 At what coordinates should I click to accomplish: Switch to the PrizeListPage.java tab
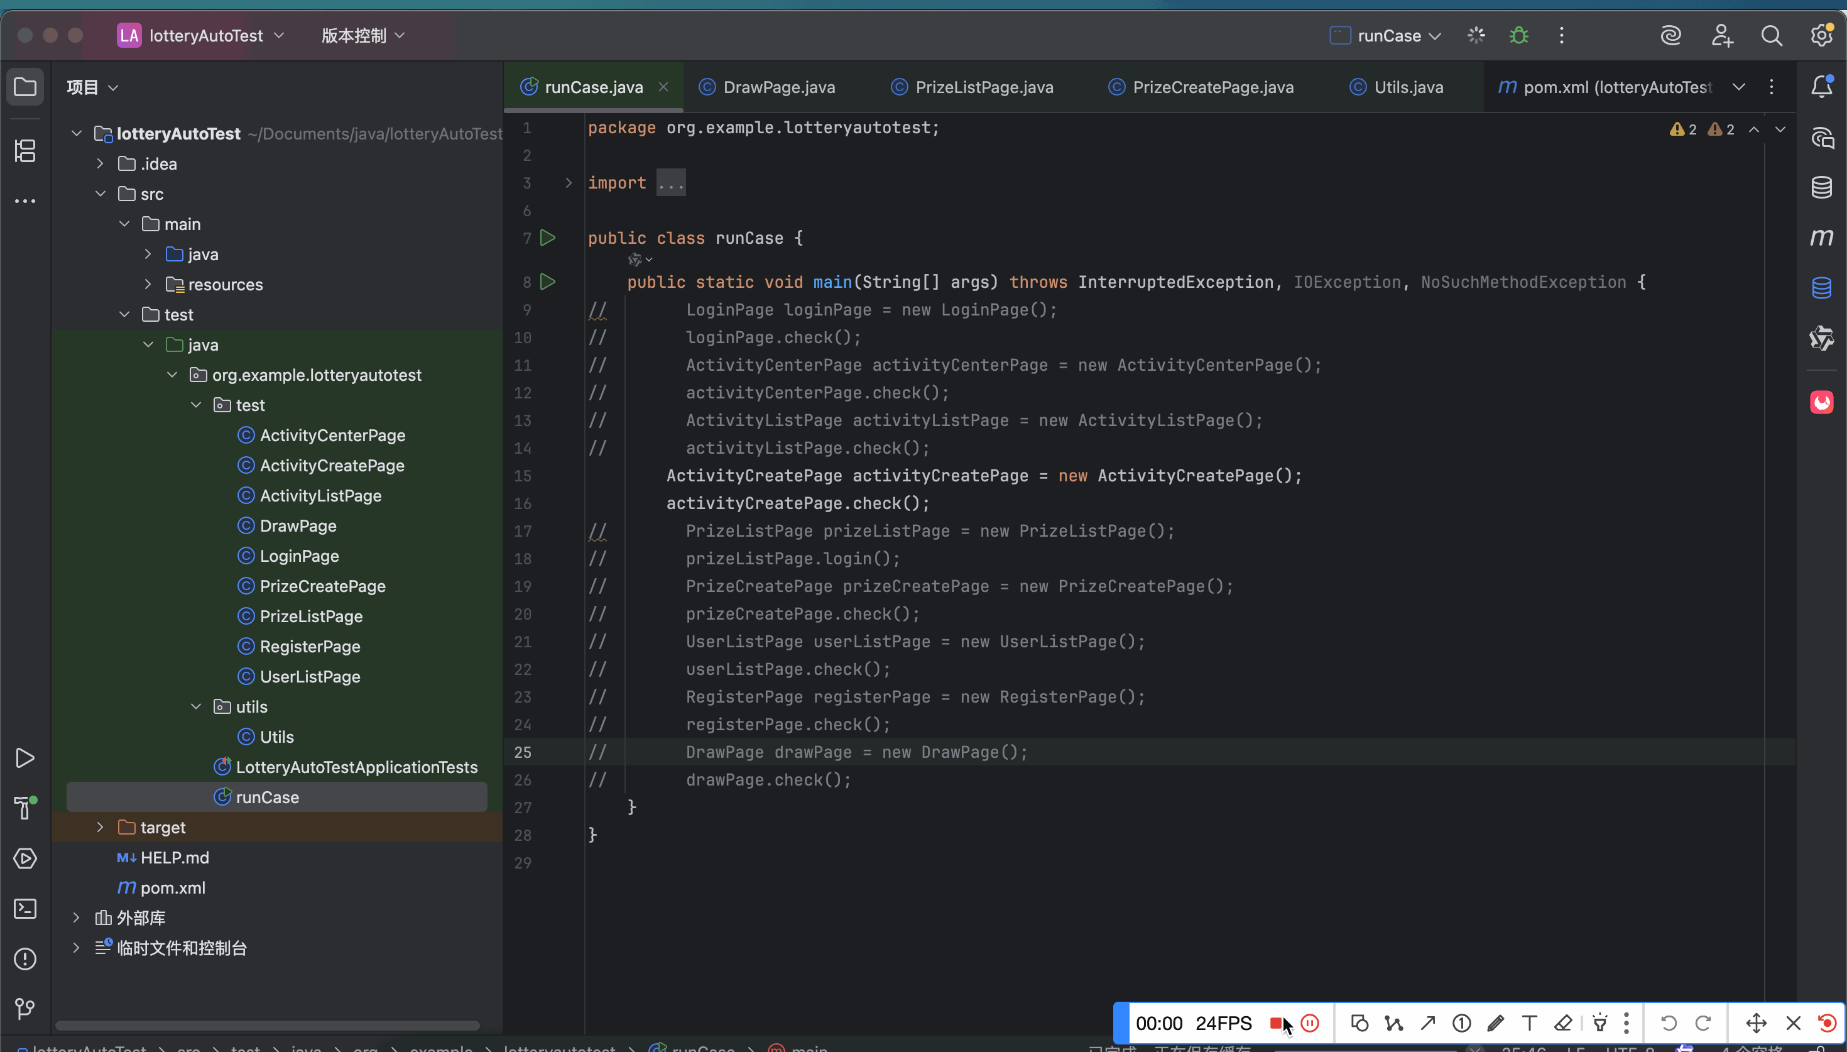(x=973, y=87)
